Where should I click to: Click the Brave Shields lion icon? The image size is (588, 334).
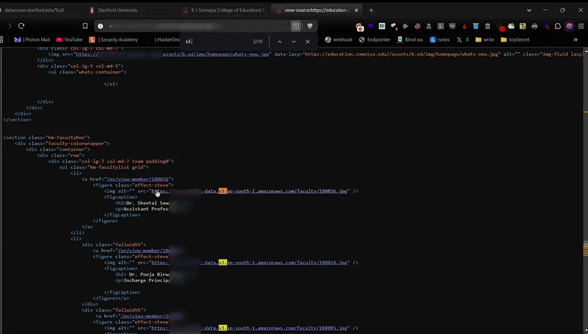point(310,26)
